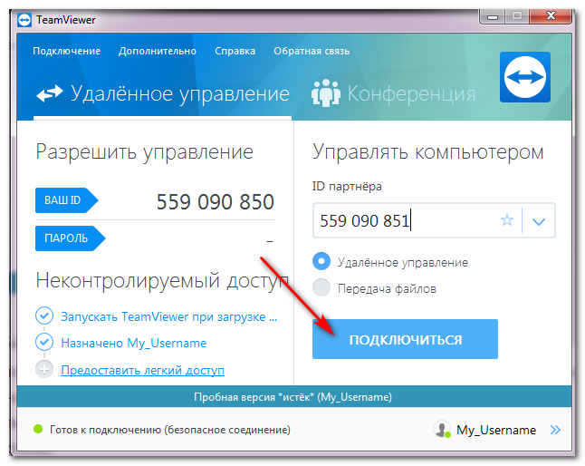Click plus icon for легкий доступ
Image resolution: width=585 pixels, height=466 pixels.
(44, 369)
